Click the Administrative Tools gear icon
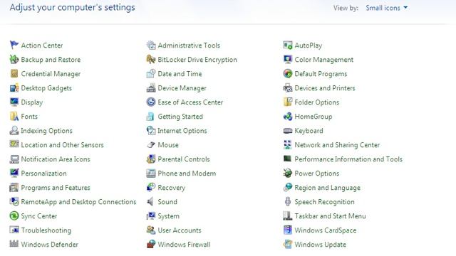 pos(151,45)
